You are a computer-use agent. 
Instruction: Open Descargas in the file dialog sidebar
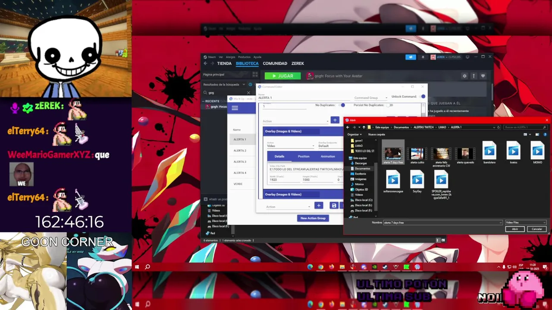[x=361, y=163]
